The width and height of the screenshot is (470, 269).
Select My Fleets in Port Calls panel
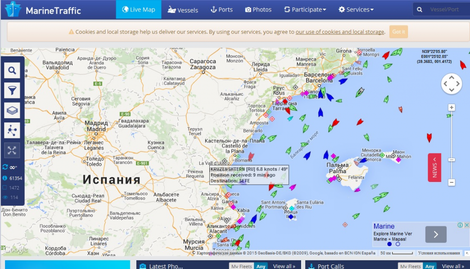pyautogui.click(x=410, y=266)
